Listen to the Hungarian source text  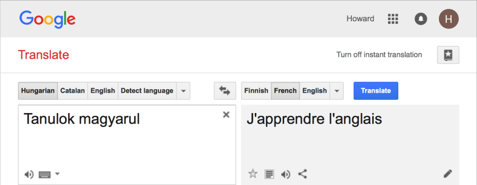point(29,174)
